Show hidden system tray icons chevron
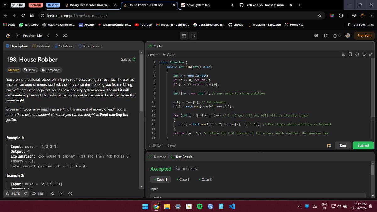 pyautogui.click(x=299, y=206)
